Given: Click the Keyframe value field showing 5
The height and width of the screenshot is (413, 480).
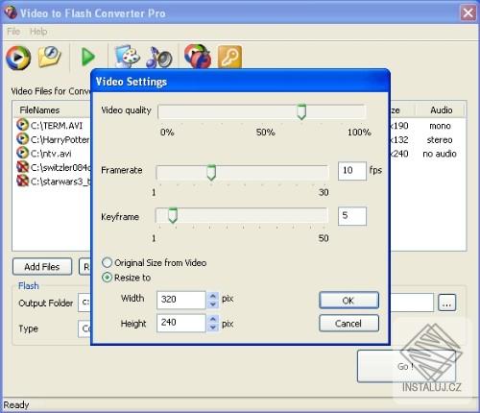Looking at the screenshot, I should pos(352,216).
